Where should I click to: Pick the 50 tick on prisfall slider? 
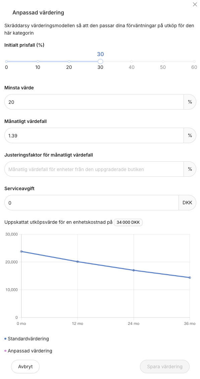pyautogui.click(x=163, y=61)
